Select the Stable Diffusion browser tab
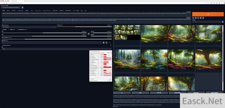Screen dimensions: 225x108 click(17, 1)
